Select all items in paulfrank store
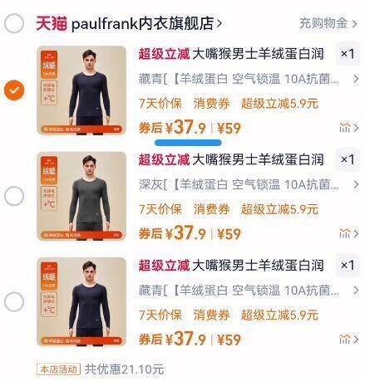The height and width of the screenshot is (381, 365). point(14,23)
